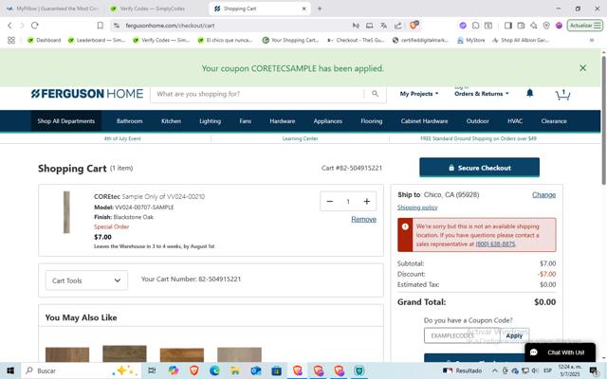Remove the COREtec sample from the cart
Screen dimensions: 607x379
coord(363,219)
